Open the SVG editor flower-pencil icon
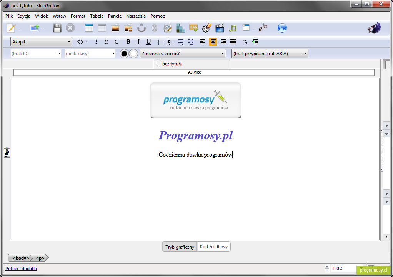The width and height of the screenshot is (393, 277). pos(207,28)
